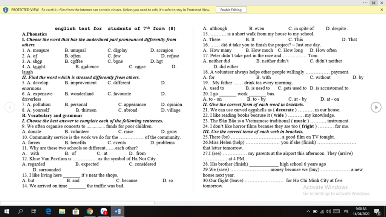The width and height of the screenshot is (386, 217).
Task: Open Zalo with the notification badge
Action: (x=104, y=211)
